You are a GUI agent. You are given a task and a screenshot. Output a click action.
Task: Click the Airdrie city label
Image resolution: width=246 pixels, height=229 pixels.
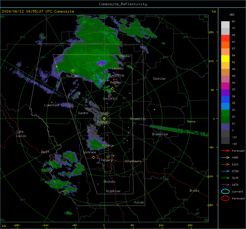pos(108,145)
